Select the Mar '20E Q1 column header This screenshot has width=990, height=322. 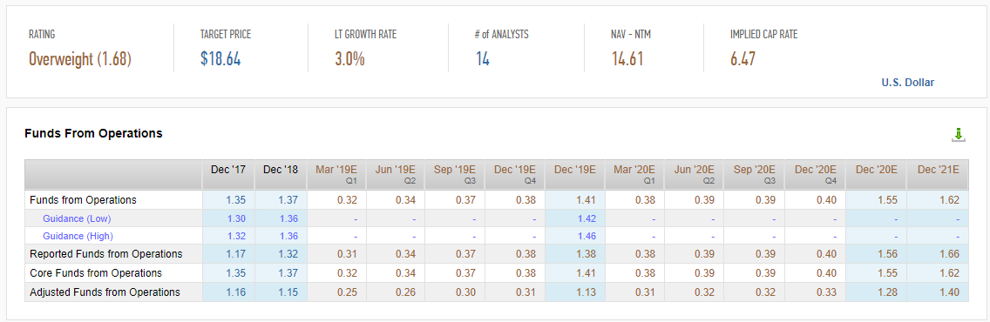pos(634,175)
